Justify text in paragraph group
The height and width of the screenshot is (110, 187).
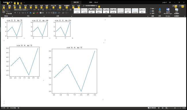pos(53,13)
